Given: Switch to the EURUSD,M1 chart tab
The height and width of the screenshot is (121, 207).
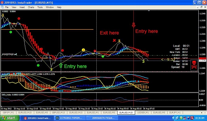Looking at the screenshot, I should 93,112.
